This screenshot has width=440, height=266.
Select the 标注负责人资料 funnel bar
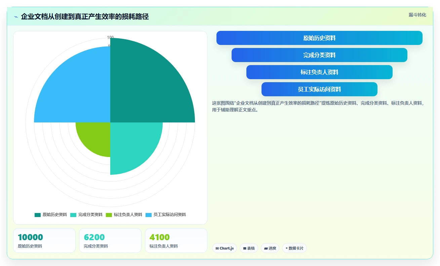(319, 72)
